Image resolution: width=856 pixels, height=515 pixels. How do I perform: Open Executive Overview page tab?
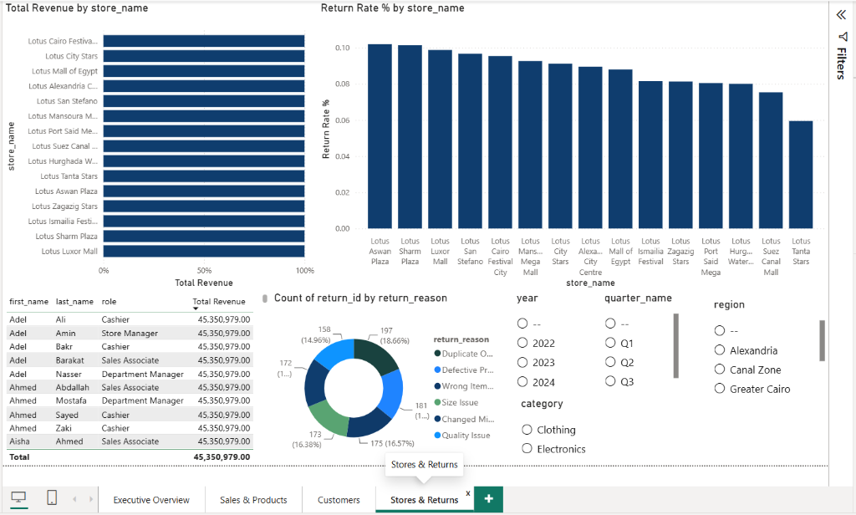click(x=151, y=500)
